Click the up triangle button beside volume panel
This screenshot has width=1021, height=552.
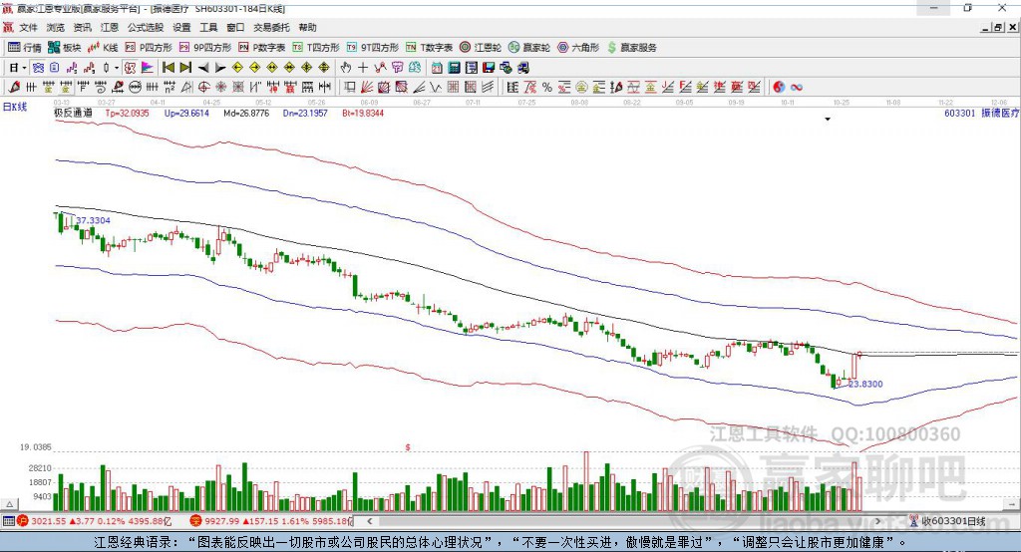click(x=9, y=504)
